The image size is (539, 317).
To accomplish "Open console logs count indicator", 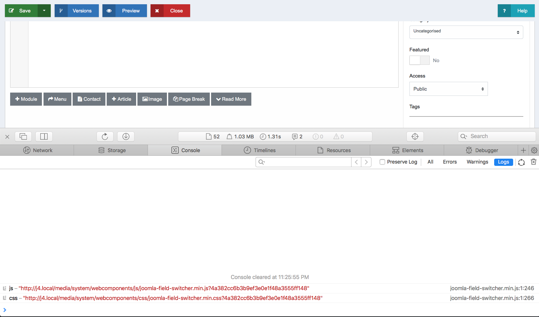I will pyautogui.click(x=297, y=136).
